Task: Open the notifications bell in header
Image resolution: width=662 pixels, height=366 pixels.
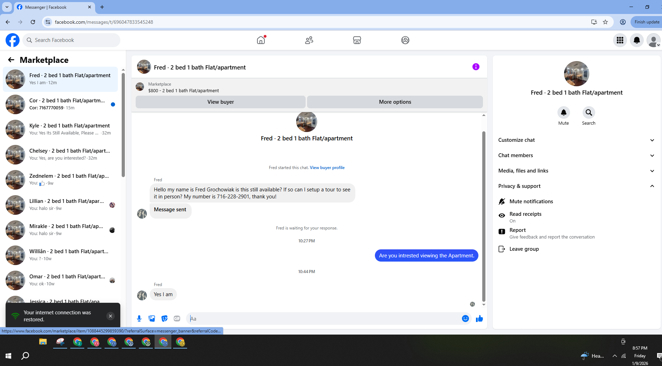Action: coord(637,40)
